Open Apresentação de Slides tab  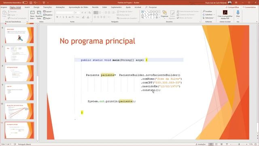[78, 7]
